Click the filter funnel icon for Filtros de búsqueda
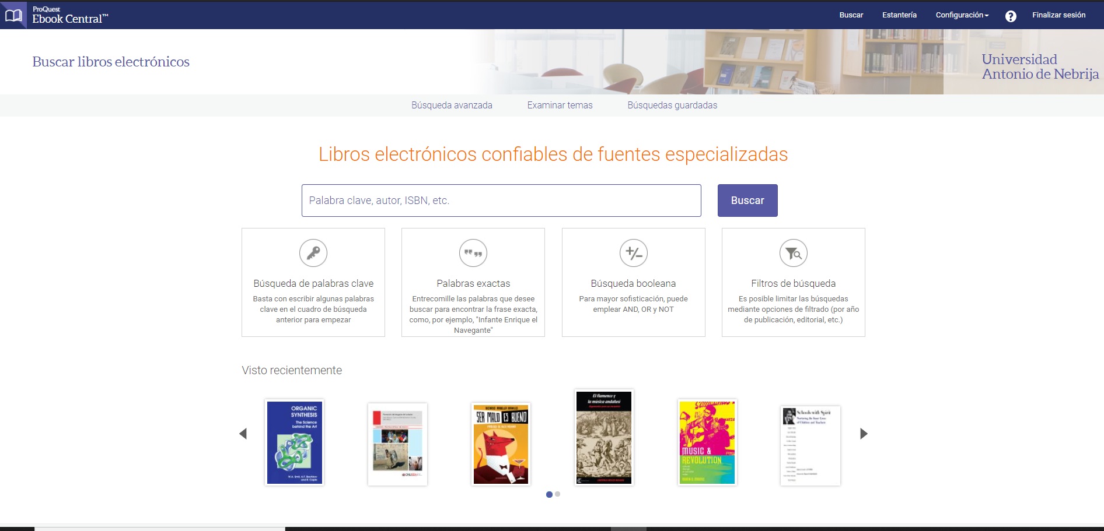Image resolution: width=1104 pixels, height=531 pixels. tap(793, 253)
